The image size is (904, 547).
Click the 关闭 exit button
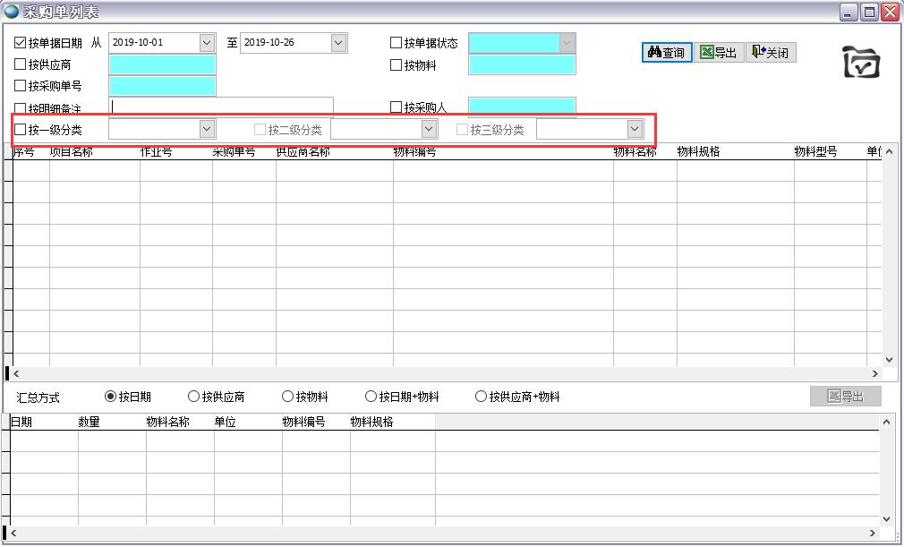coord(770,53)
